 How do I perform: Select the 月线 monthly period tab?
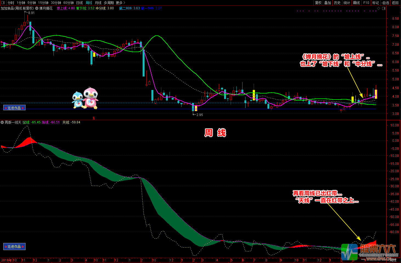(98, 3)
